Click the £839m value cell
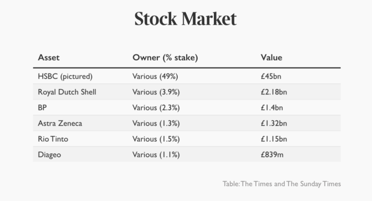The height and width of the screenshot is (201, 372). click(272, 155)
